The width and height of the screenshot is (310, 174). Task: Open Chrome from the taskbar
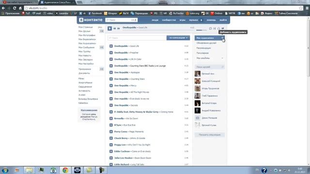tap(65, 170)
